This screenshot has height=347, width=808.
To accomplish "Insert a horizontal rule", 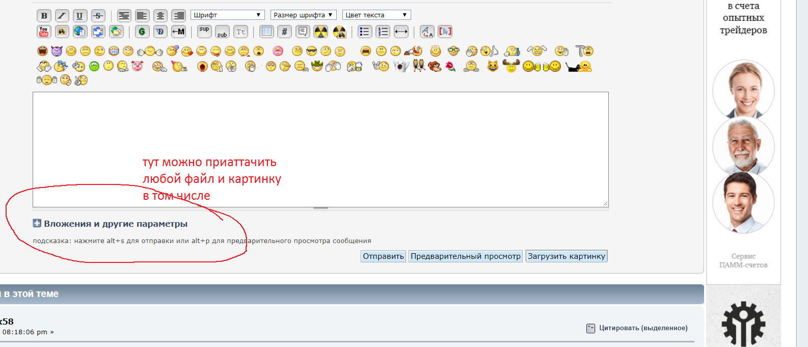I will coord(401,32).
